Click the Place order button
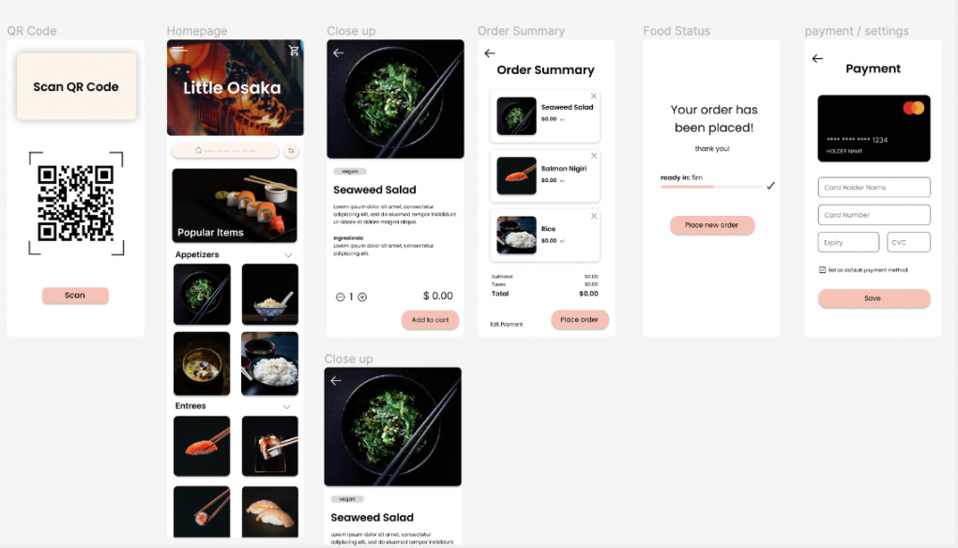 [579, 320]
